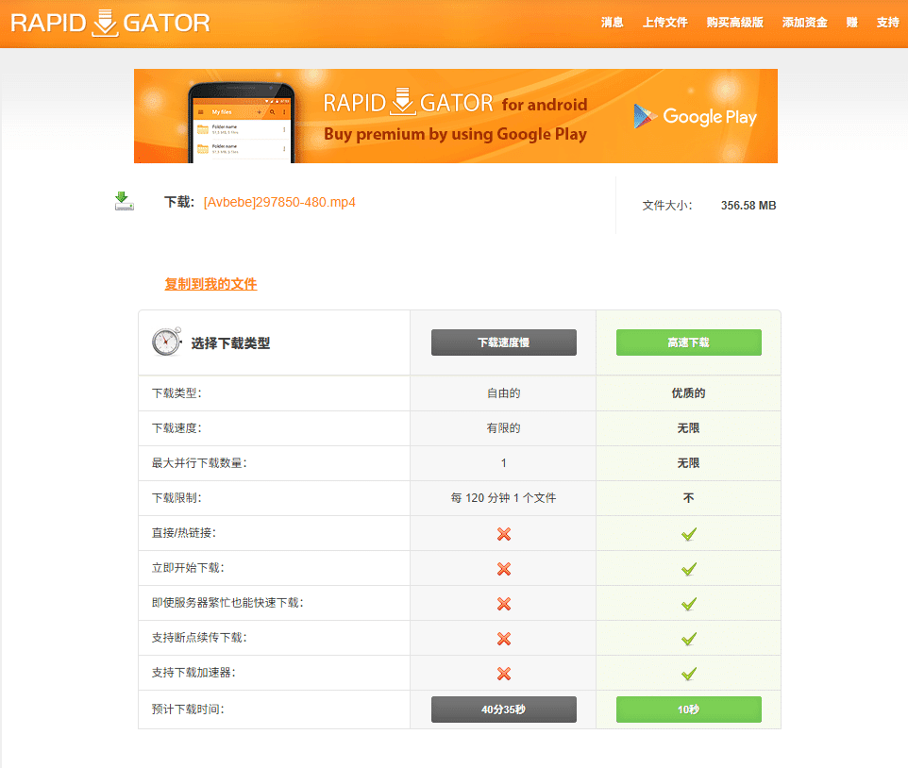Click the green checkmark for 支持下载加速器
This screenshot has height=768, width=908.
[x=689, y=674]
